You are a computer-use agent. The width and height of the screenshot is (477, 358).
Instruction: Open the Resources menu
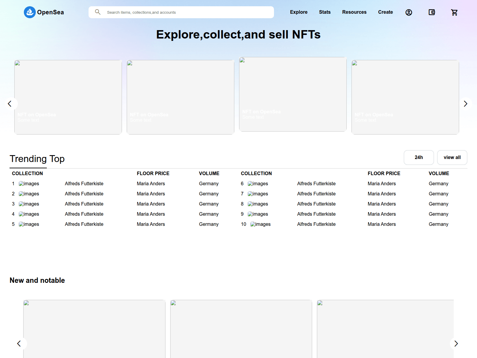[x=354, y=12]
